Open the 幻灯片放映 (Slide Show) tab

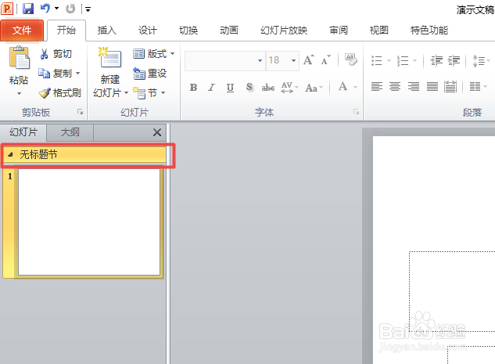284,31
